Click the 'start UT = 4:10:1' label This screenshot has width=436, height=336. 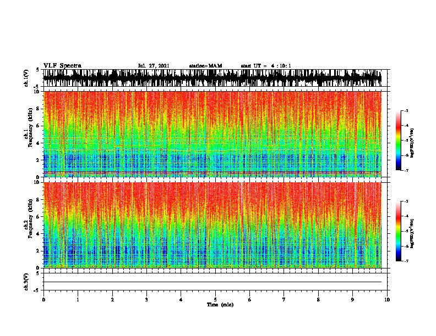(x=266, y=66)
